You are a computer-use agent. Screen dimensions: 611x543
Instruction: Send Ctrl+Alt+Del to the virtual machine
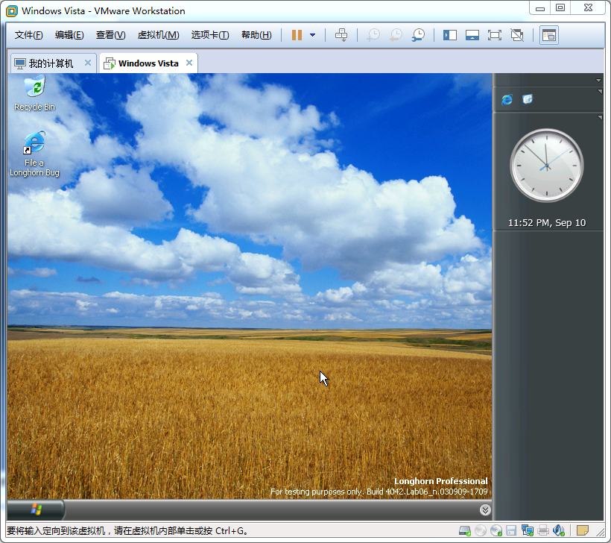tap(341, 35)
